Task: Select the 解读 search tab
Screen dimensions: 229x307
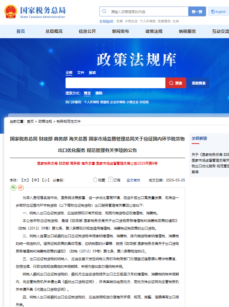Action: tap(92, 73)
